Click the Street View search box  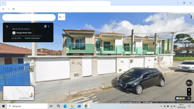[29, 17]
